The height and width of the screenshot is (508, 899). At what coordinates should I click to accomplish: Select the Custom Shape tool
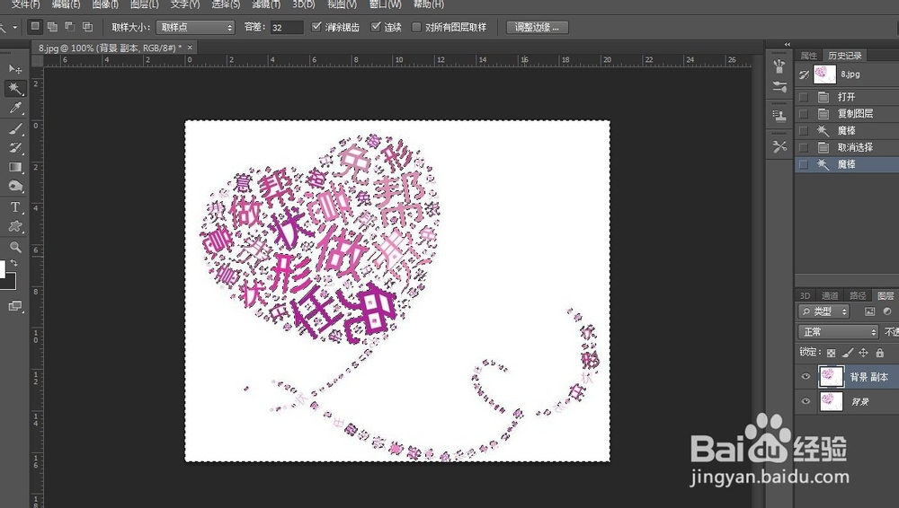tap(15, 226)
